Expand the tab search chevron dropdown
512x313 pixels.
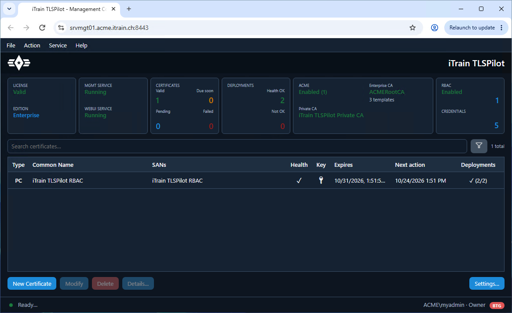(9, 9)
